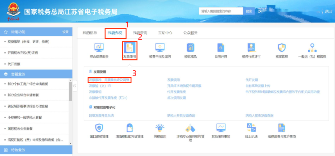The width and height of the screenshot is (335, 156).
Task: Click the 增值税抵扣凭证管理 icon
Action: click(130, 128)
